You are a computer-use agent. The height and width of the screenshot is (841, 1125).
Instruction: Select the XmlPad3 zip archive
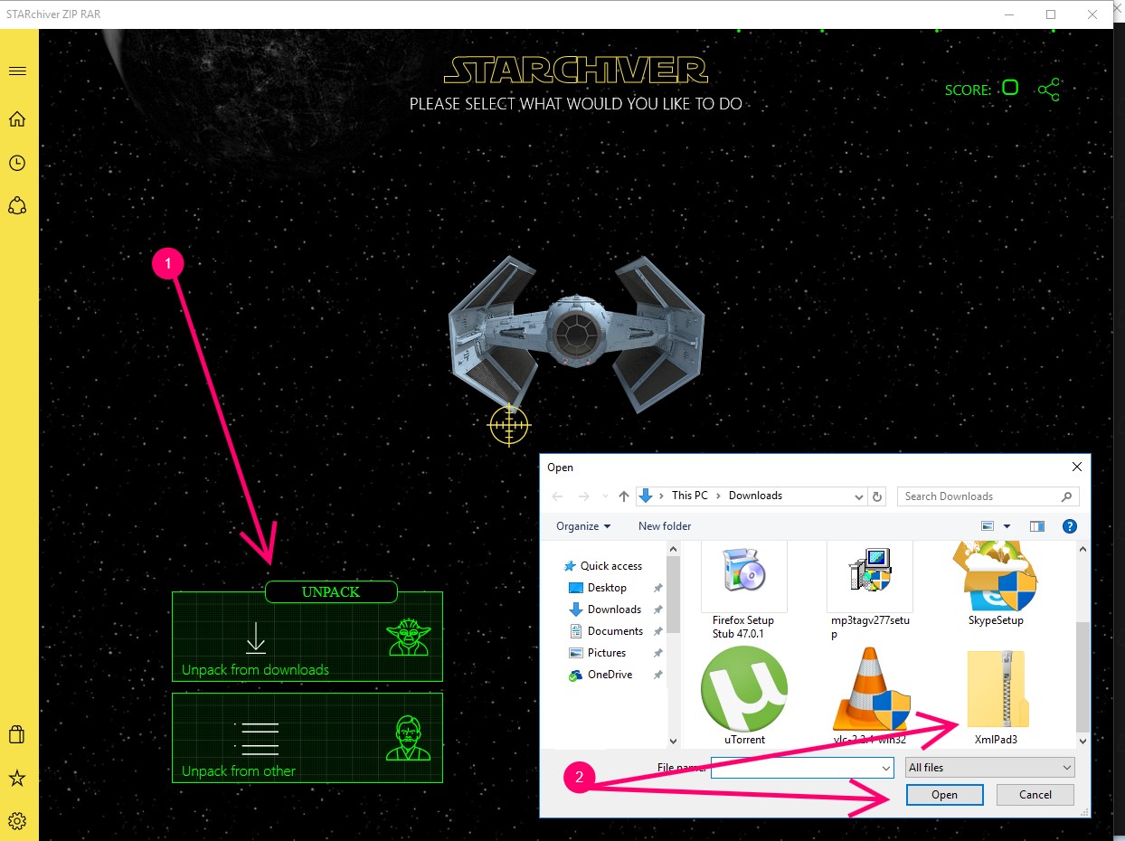click(x=996, y=695)
